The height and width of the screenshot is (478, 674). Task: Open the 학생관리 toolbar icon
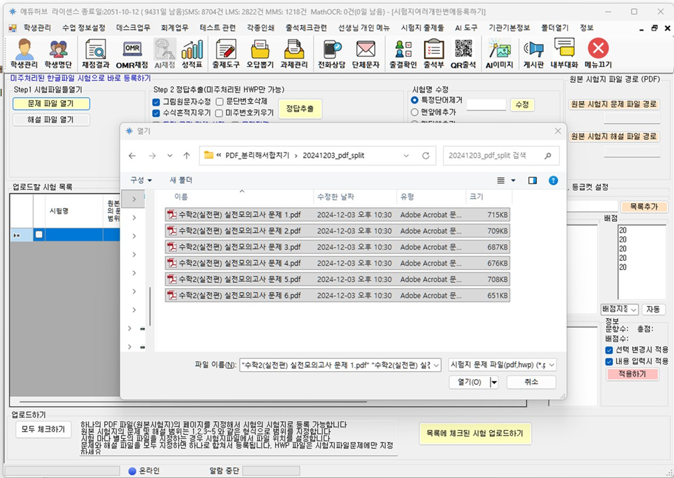(x=24, y=53)
